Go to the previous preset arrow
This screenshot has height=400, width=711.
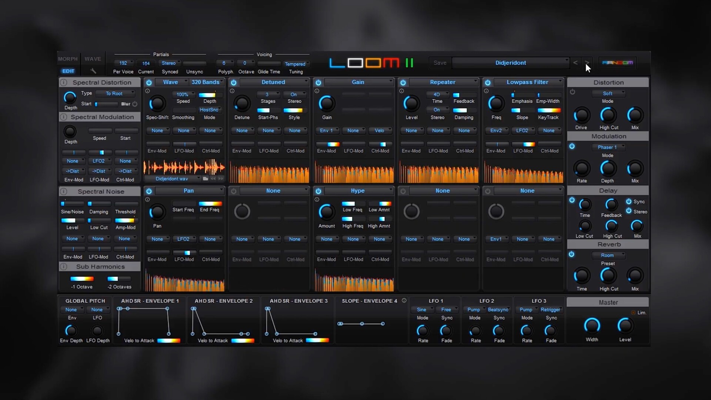tap(575, 63)
